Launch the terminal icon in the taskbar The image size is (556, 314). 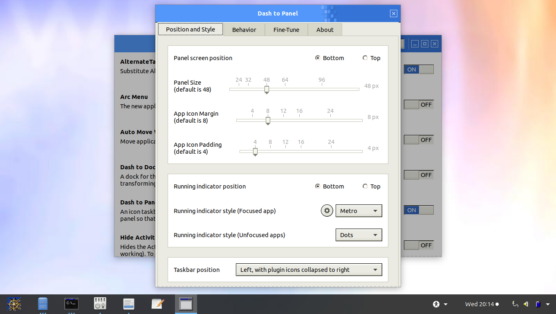click(72, 304)
